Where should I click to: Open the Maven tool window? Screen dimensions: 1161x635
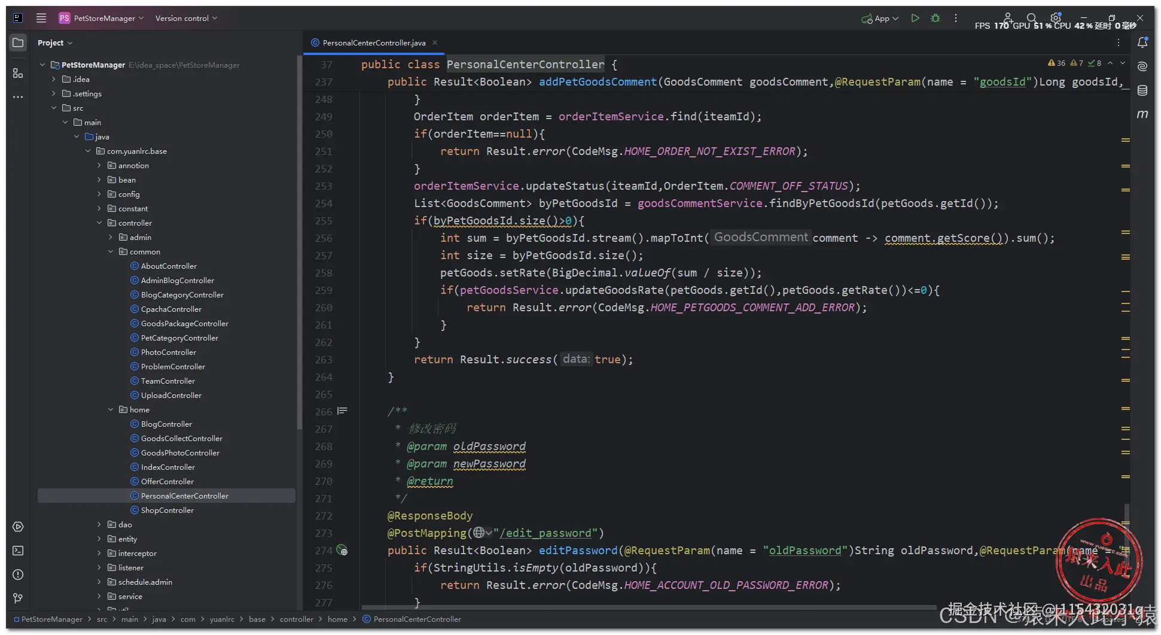coord(1142,114)
